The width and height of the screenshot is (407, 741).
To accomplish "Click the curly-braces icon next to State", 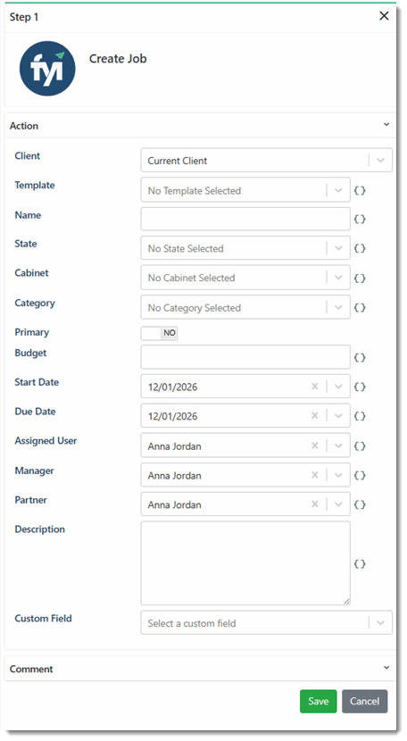I will 360,248.
